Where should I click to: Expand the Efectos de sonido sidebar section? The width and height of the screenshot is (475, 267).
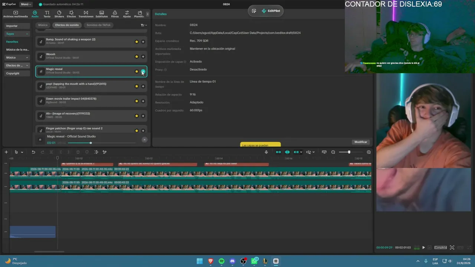(x=17, y=65)
